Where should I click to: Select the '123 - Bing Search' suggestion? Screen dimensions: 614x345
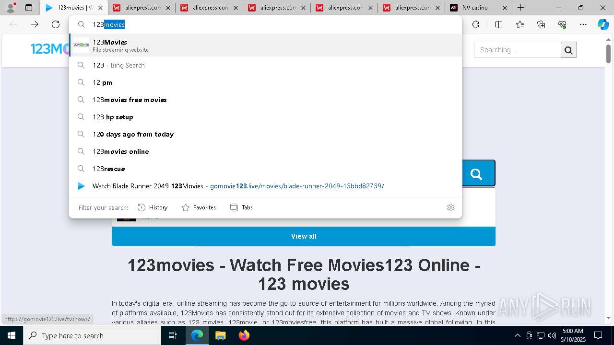pos(265,65)
